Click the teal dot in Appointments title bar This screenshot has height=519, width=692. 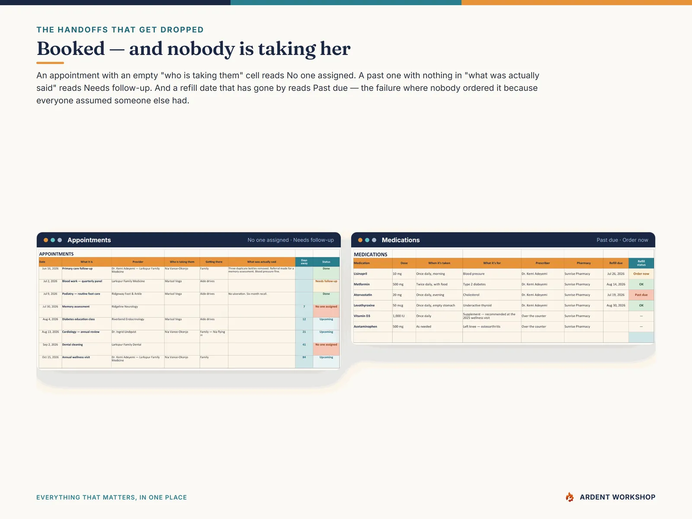pyautogui.click(x=53, y=240)
